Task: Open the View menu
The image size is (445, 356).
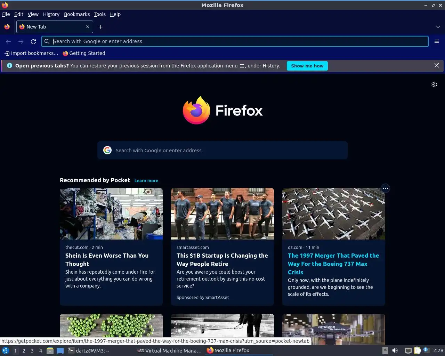Action: [x=33, y=14]
